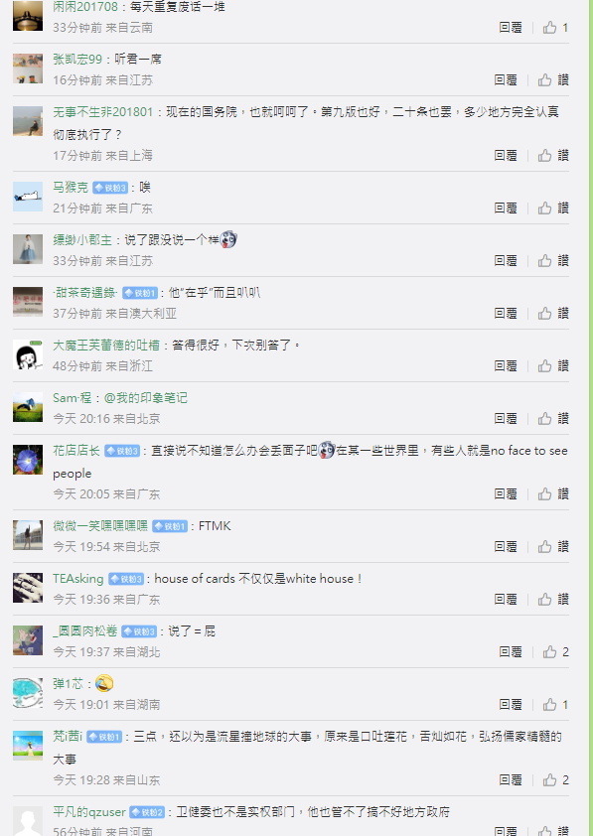
Task: Open Sam-程's profile link
Action: point(72,398)
